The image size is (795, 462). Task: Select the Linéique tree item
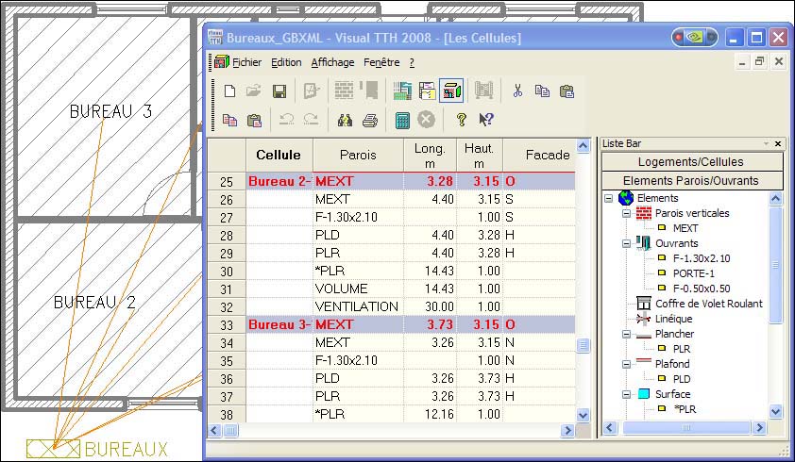(x=673, y=319)
